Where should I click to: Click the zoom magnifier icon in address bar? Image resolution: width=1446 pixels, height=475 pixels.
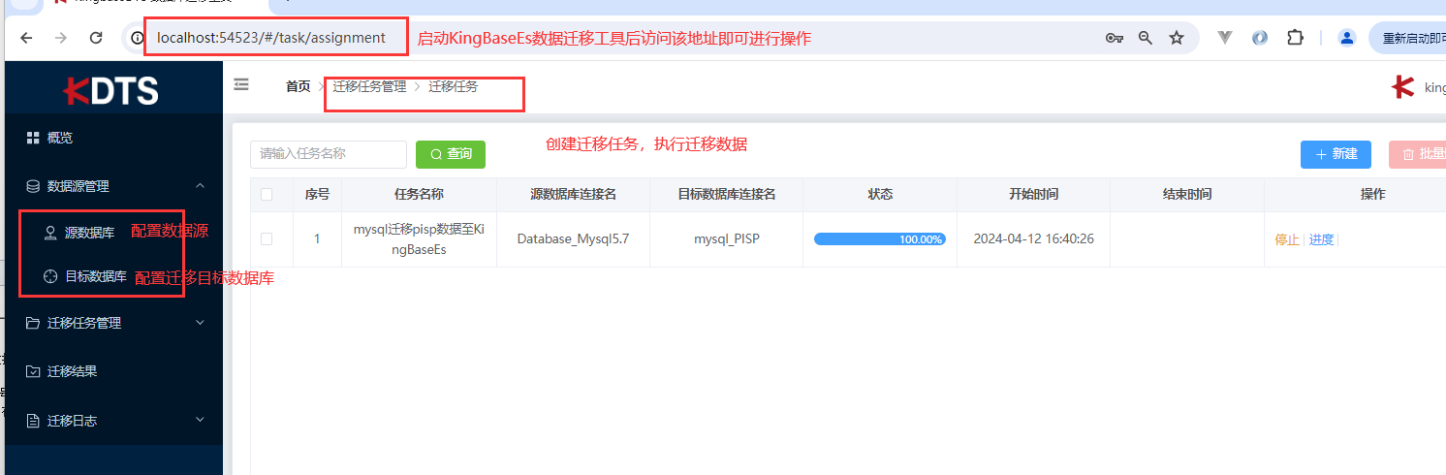coord(1146,38)
